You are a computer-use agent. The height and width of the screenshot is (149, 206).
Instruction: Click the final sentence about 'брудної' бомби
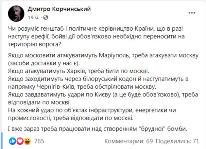98,128
